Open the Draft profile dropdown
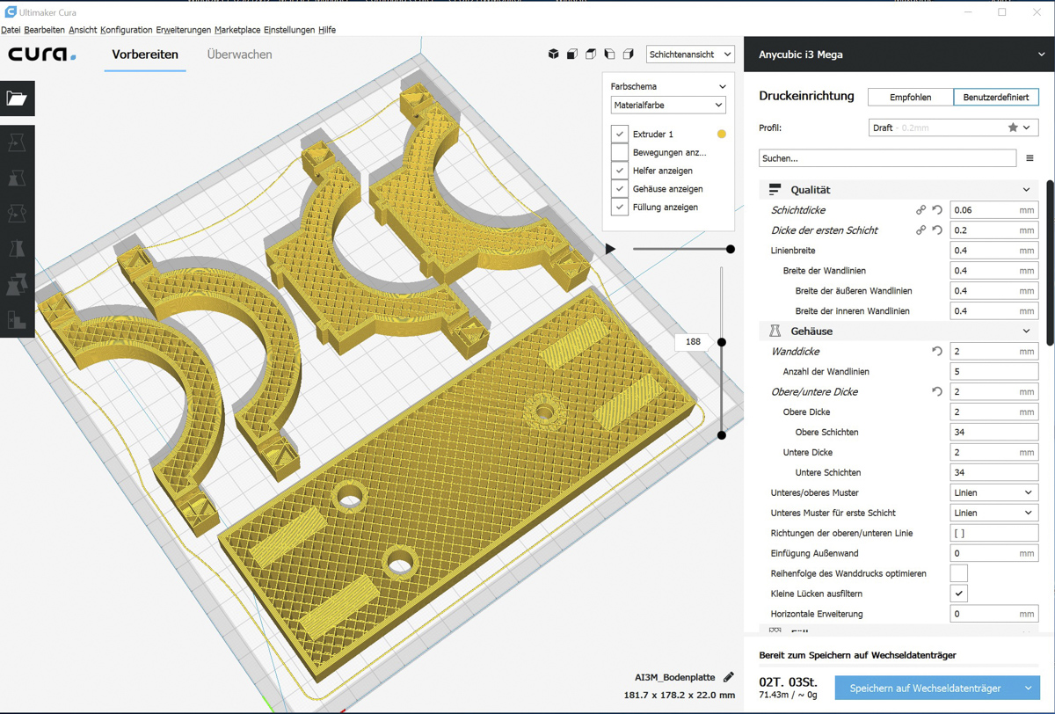1055x714 pixels. pos(953,127)
